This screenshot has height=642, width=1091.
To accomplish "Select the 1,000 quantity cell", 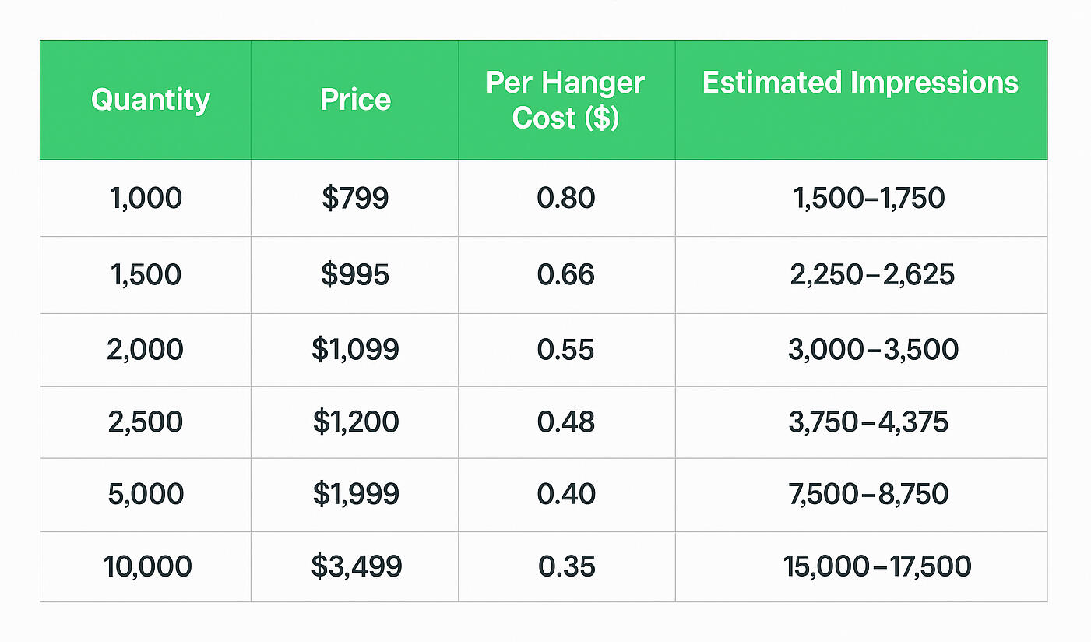I will [146, 199].
